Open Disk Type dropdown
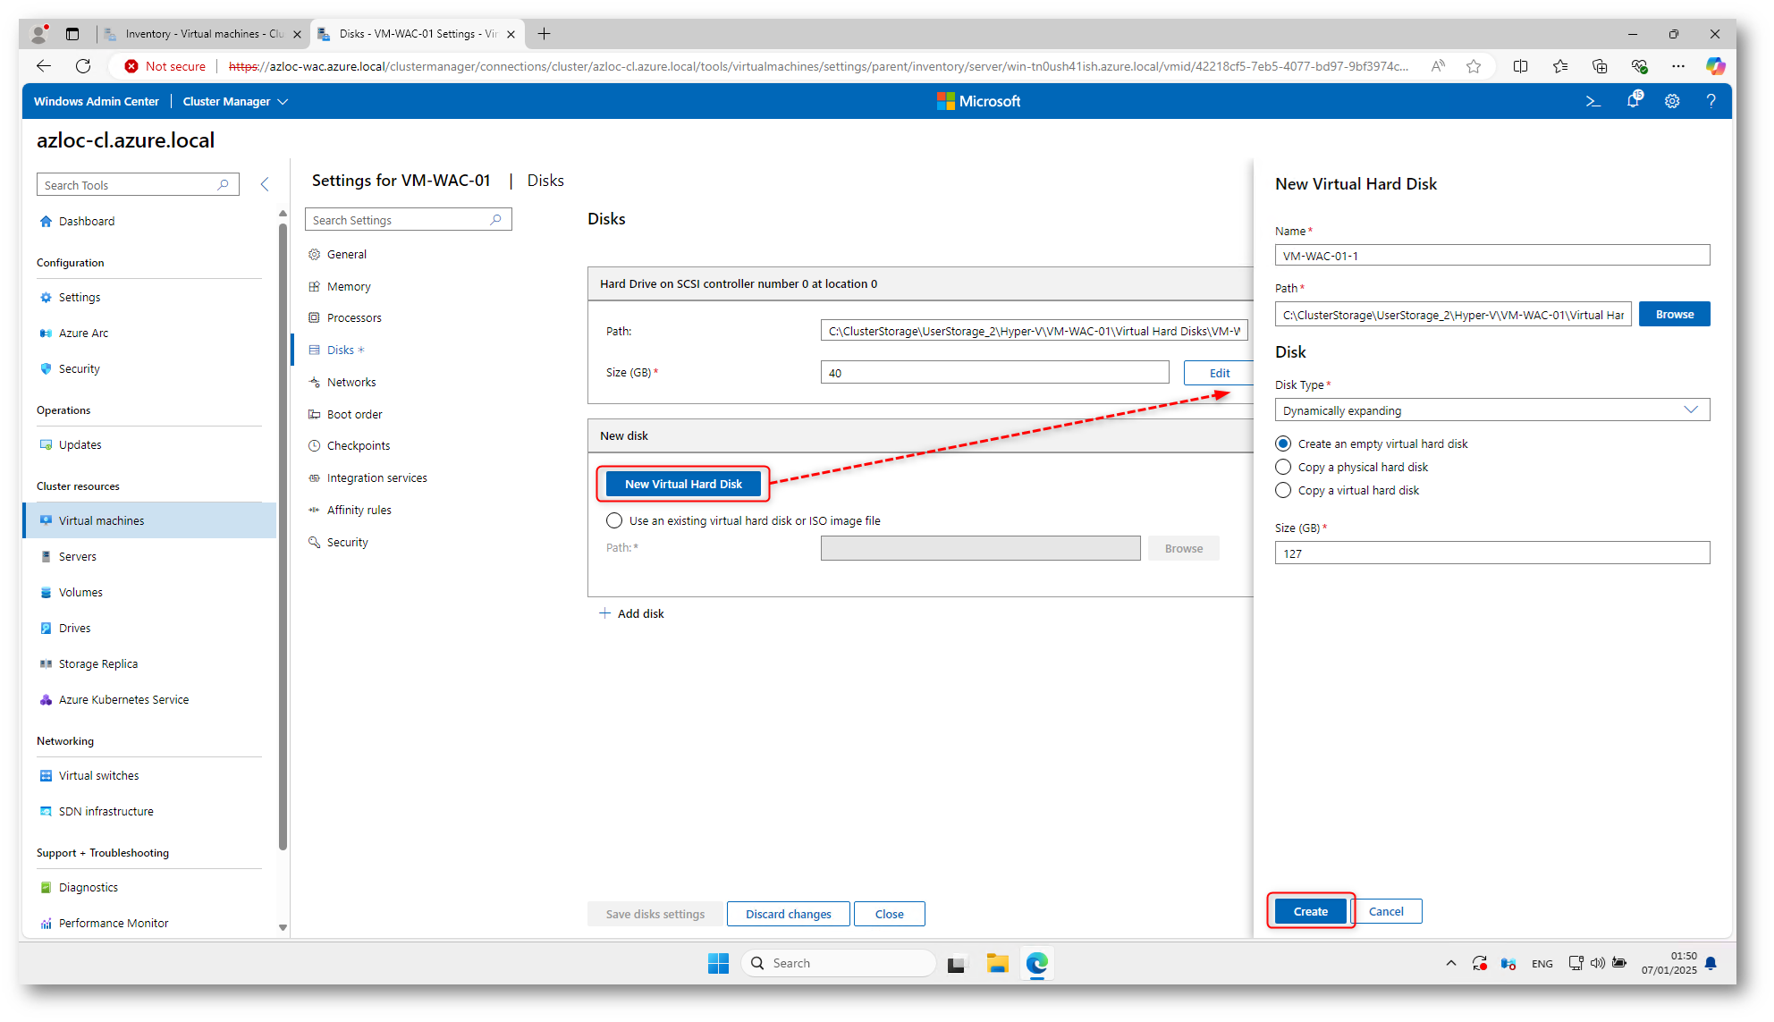The height and width of the screenshot is (1022, 1774). pos(1491,410)
